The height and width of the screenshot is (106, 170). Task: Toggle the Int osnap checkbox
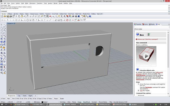(x=25, y=99)
